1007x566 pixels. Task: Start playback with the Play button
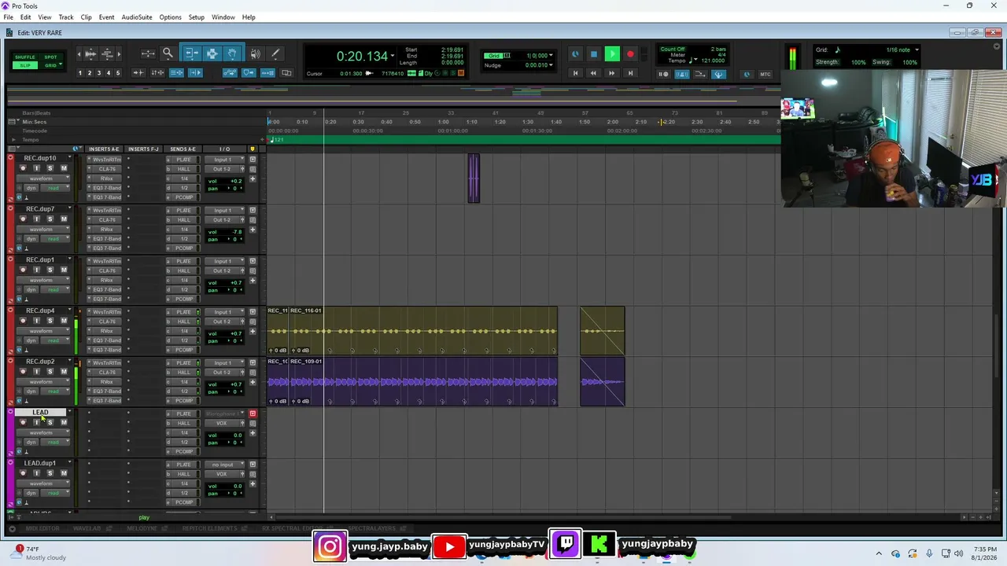(612, 54)
